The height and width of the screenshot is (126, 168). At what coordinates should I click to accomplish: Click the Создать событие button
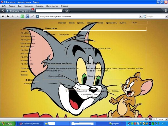click(56, 76)
